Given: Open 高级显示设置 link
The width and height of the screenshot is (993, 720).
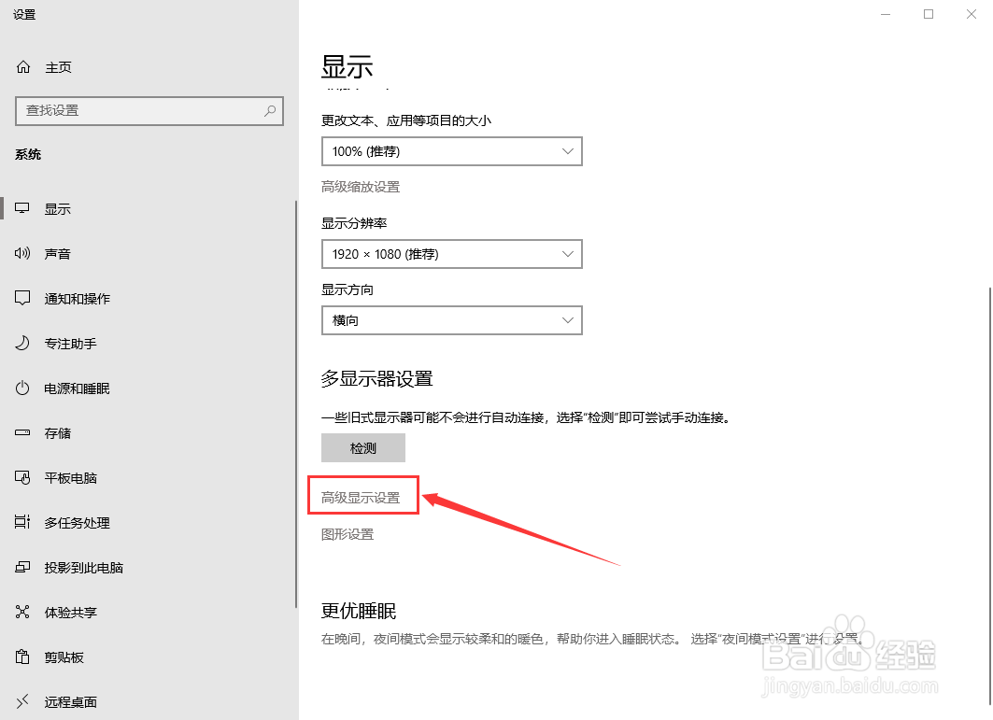Looking at the screenshot, I should [x=362, y=495].
